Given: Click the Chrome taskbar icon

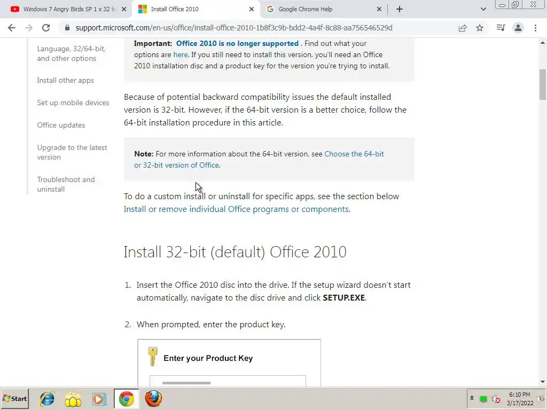Looking at the screenshot, I should coord(126,399).
